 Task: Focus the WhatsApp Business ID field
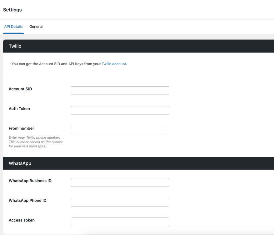click(x=120, y=182)
